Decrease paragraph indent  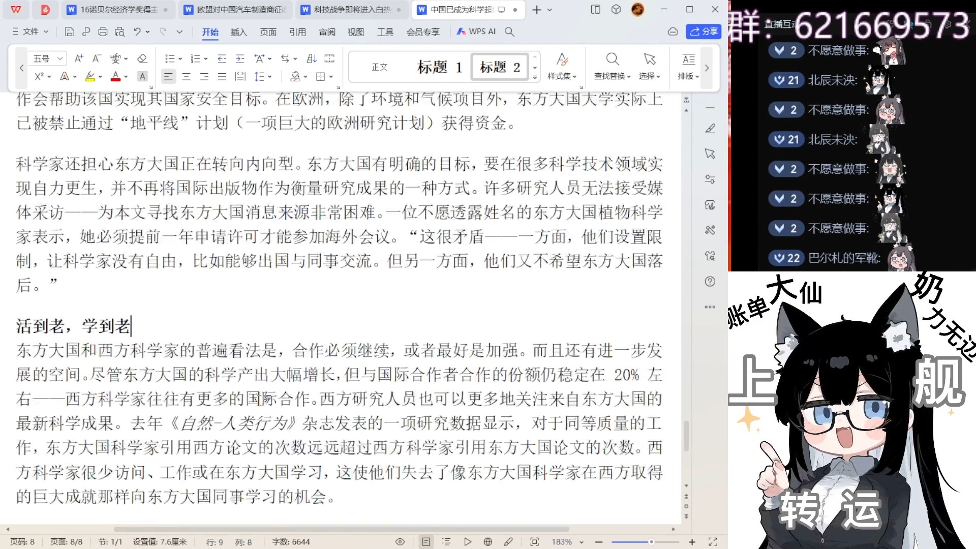tap(222, 58)
